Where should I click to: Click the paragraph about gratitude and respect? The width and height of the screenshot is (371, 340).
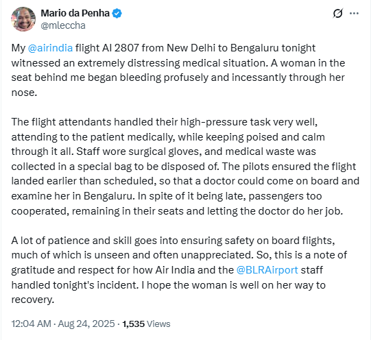click(x=179, y=270)
